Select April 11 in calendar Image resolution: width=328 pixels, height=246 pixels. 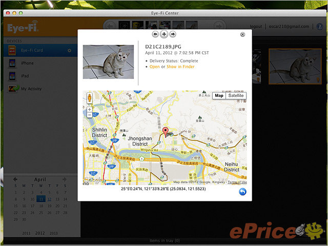pos(41,199)
